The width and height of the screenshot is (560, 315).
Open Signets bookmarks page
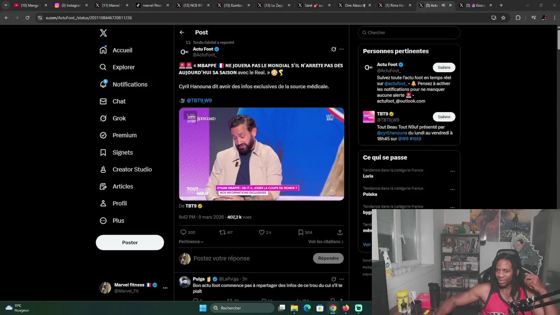[x=116, y=153]
